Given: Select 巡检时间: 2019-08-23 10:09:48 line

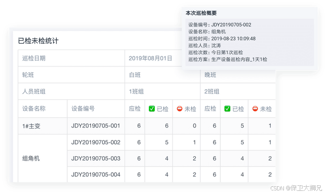Looking at the screenshot, I should [x=222, y=38].
